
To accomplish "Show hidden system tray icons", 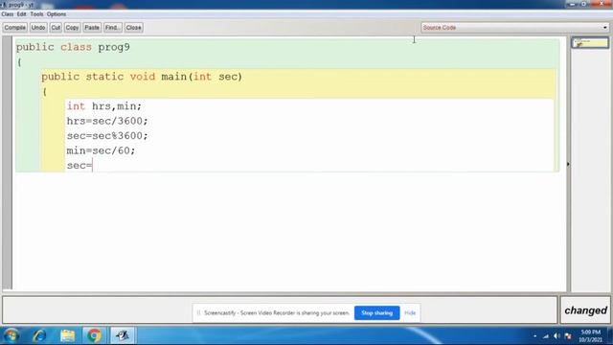I will 534,336.
